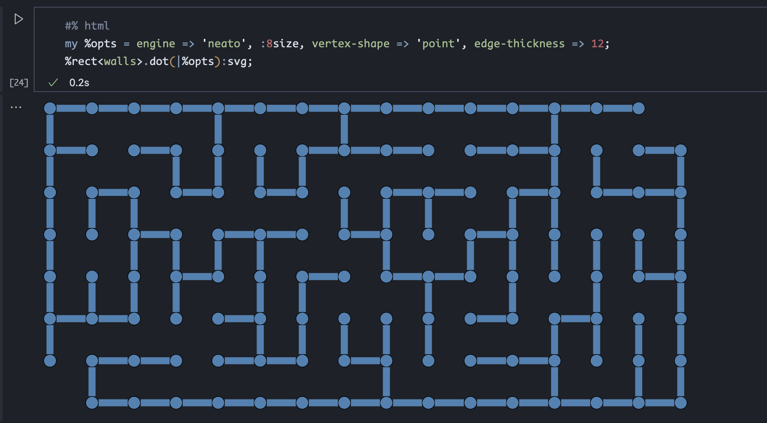This screenshot has width=767, height=423.
Task: Click the top-right end vertex of maze's top wall
Action: (638, 108)
